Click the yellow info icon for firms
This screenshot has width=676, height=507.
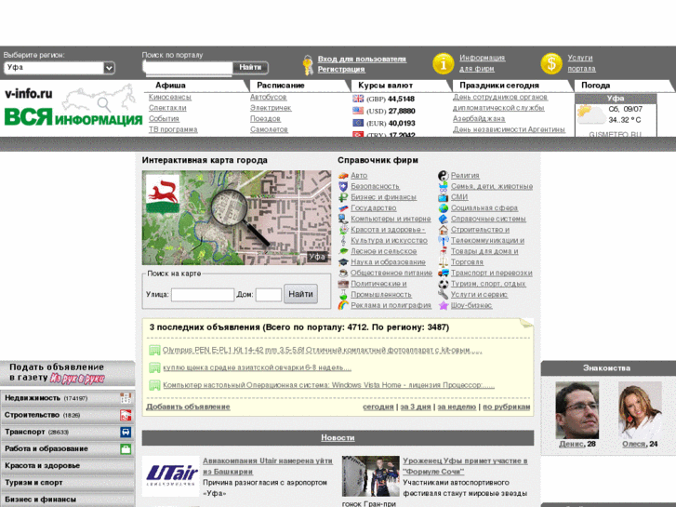pos(443,63)
